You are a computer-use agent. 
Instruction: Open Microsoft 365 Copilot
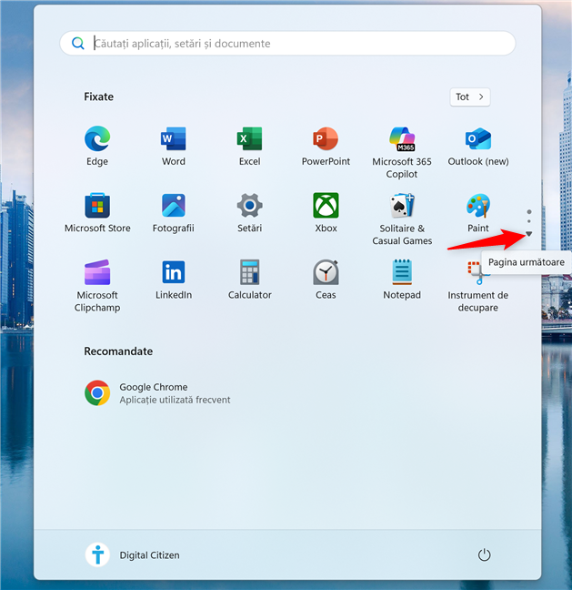402,152
